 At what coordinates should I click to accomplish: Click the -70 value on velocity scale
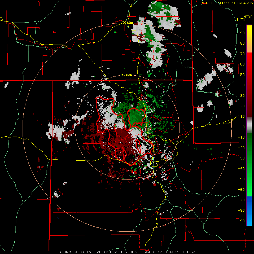[241, 200]
